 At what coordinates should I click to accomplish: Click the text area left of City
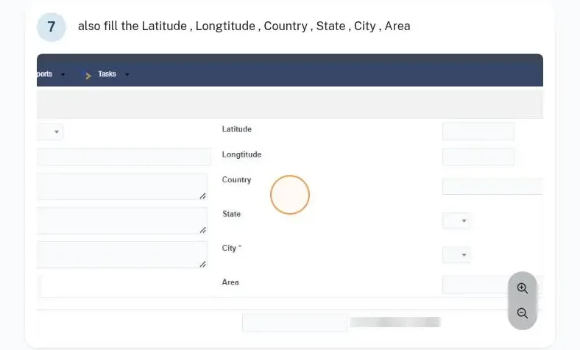tap(122, 254)
